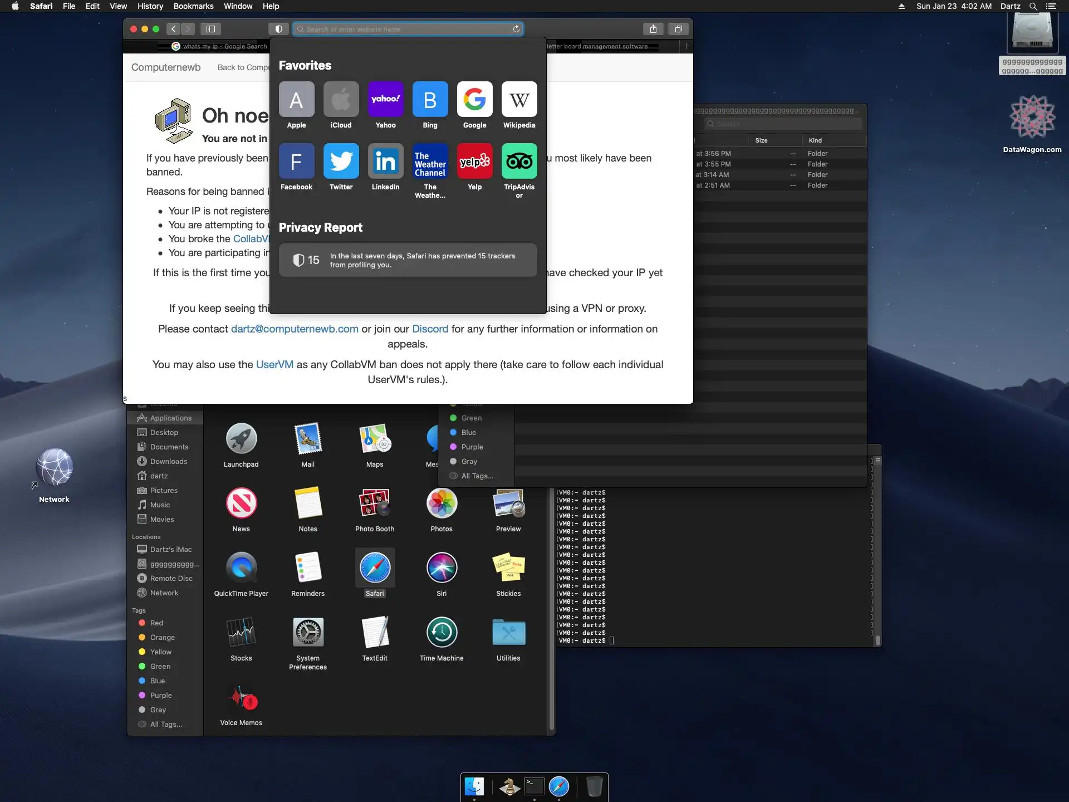Screen dimensions: 1069x802
Task: Toggle the Privacy Report shield button
Action: coord(278,29)
